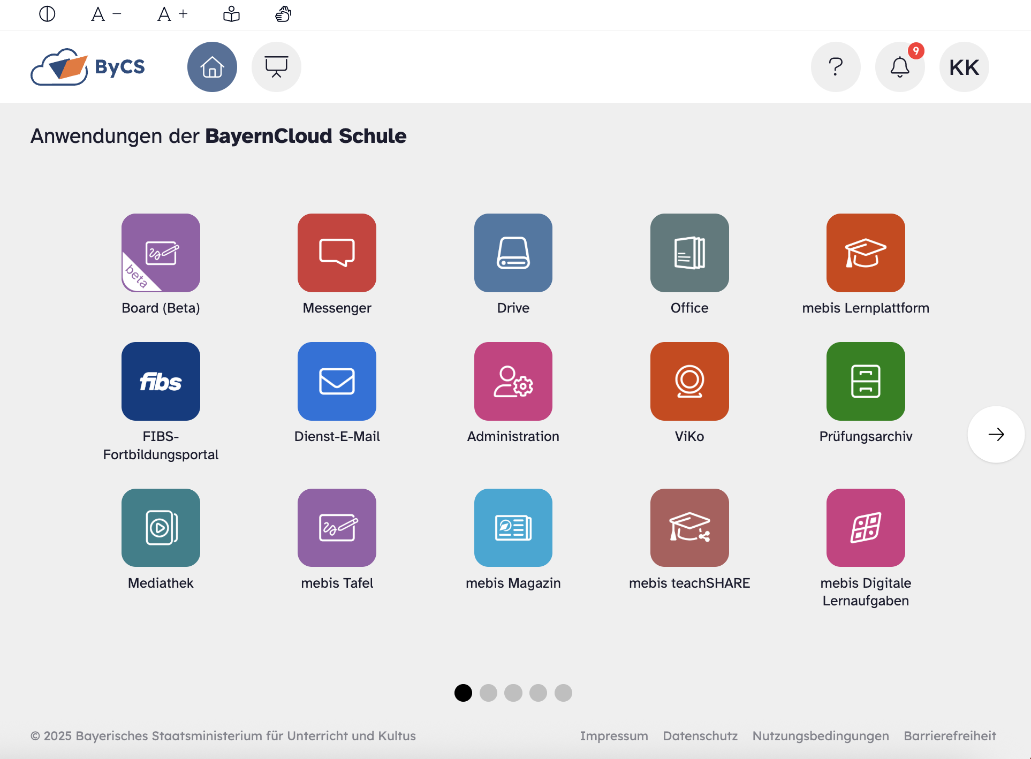The height and width of the screenshot is (759, 1031).
Task: Jump to third carousel page dot
Action: [513, 693]
